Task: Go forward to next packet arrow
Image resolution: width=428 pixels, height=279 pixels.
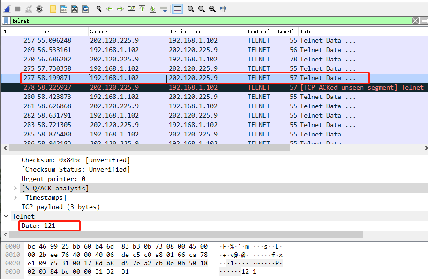Action: [x=120, y=9]
